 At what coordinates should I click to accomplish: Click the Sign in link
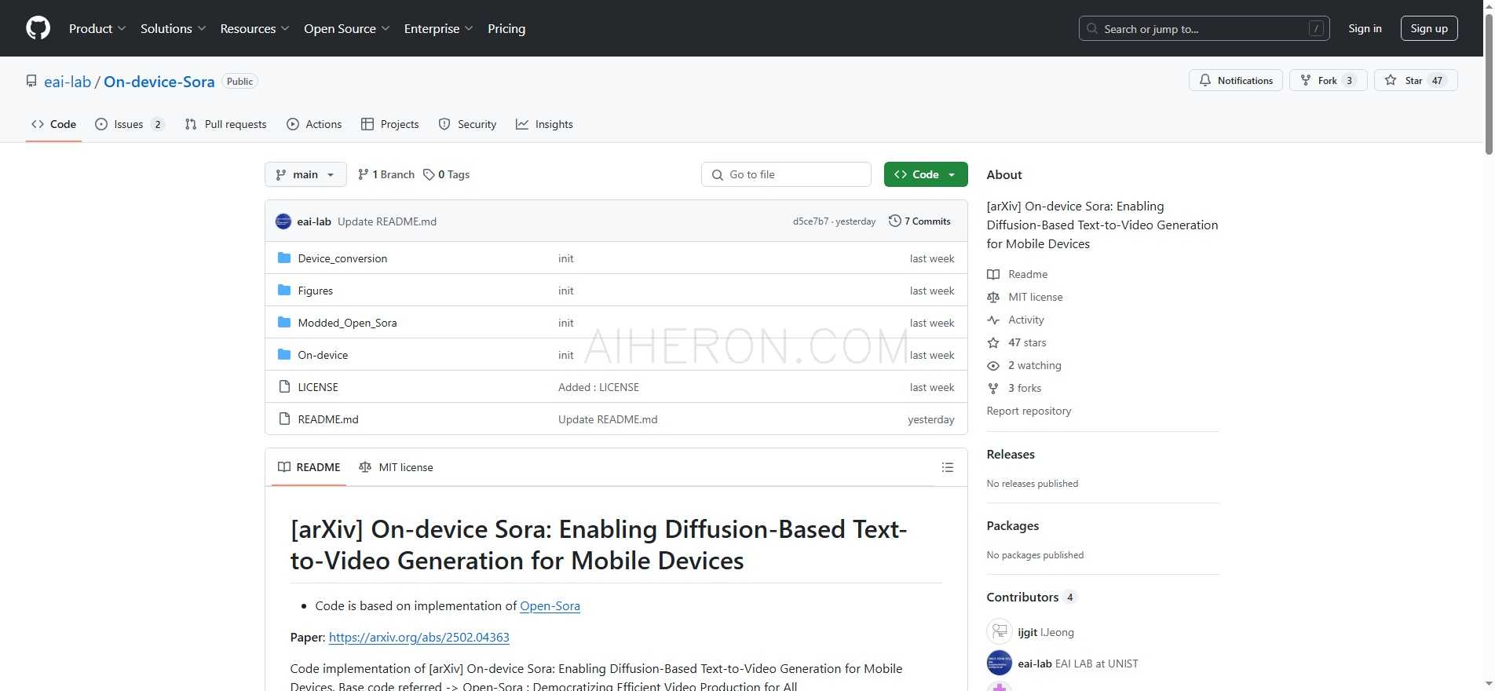click(1365, 28)
